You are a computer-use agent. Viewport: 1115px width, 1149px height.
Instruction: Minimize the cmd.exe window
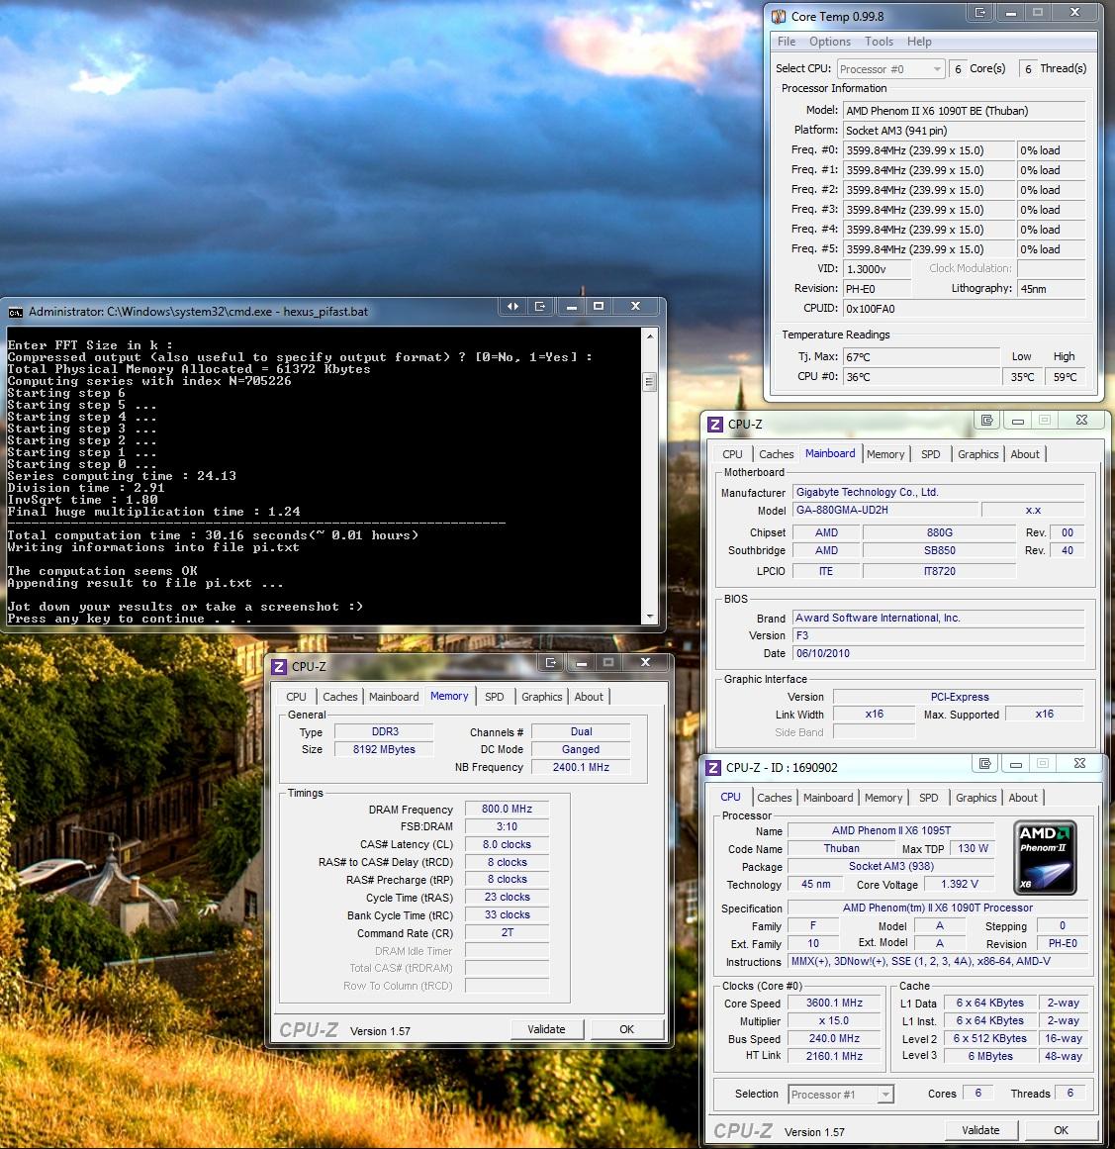[572, 307]
